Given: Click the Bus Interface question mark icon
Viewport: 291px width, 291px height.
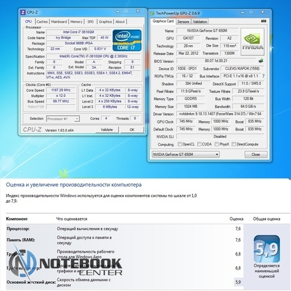Looking at the screenshot, I should point(263,76).
